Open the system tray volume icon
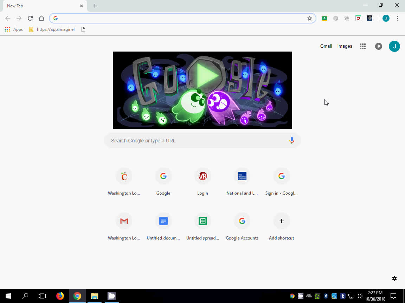Image resolution: width=405 pixels, height=303 pixels. 359,296
